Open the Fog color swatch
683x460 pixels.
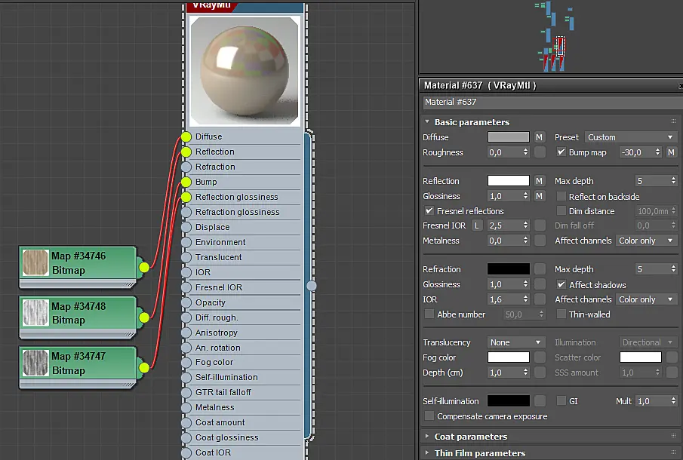[509, 357]
